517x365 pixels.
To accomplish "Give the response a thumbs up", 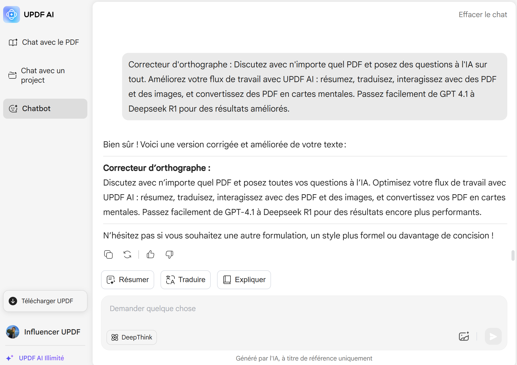I will tap(150, 254).
